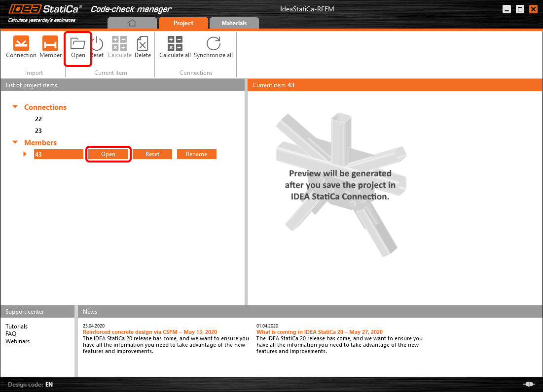Synchronize all connections
Viewport: 543px width, 392px height.
coord(214,47)
